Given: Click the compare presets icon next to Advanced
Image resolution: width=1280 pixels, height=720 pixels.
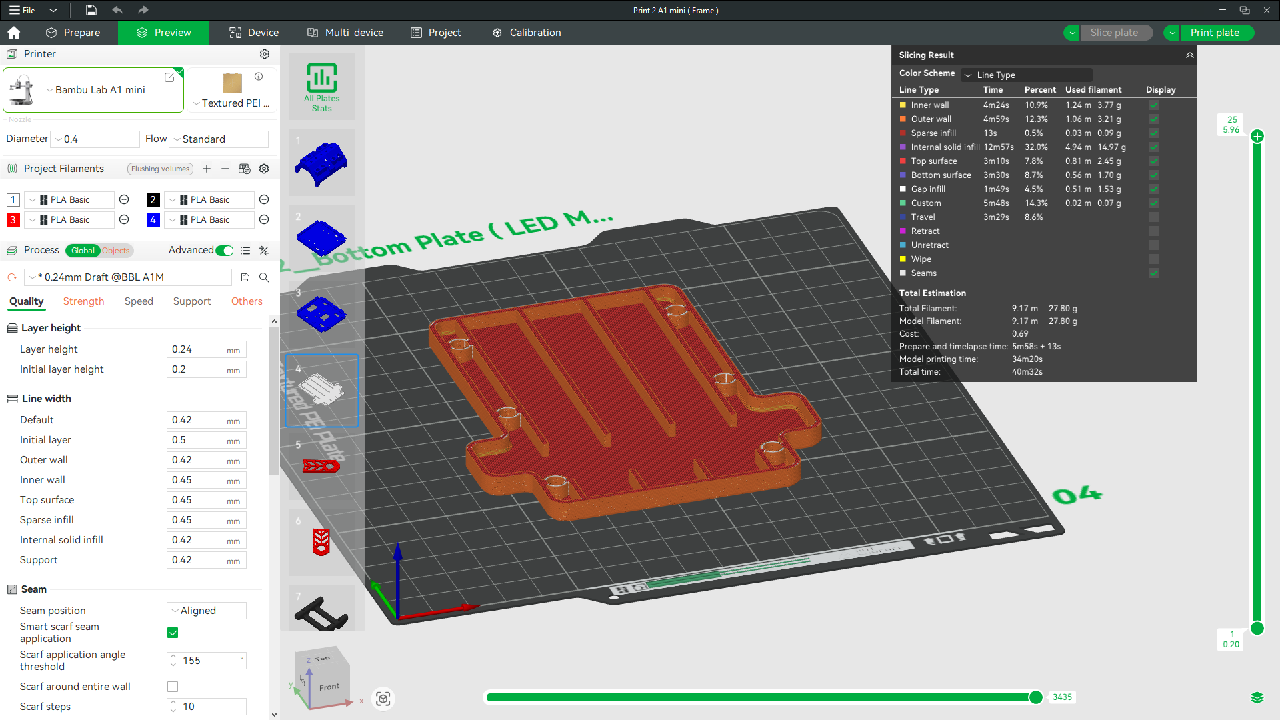Looking at the screenshot, I should pyautogui.click(x=264, y=251).
